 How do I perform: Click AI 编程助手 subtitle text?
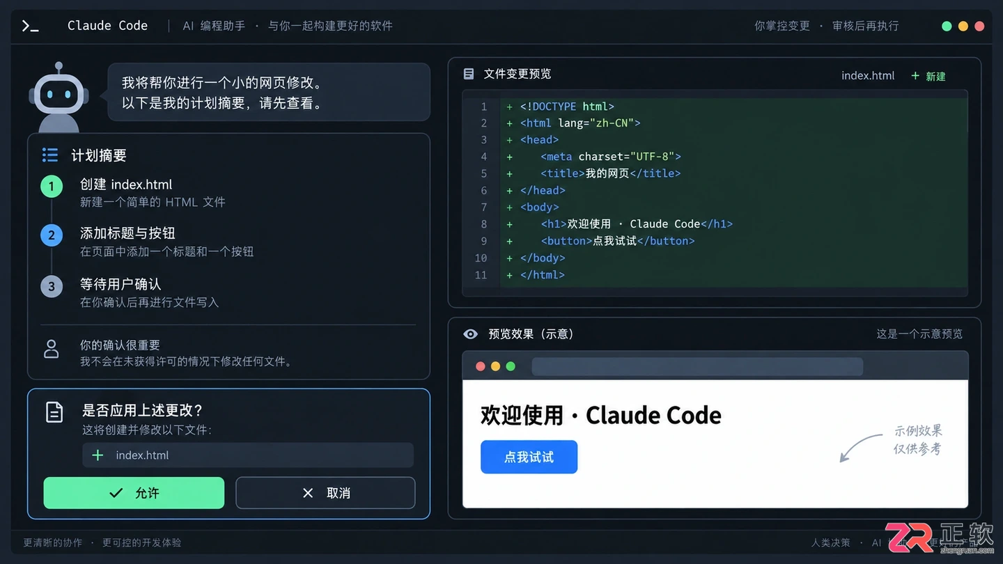click(214, 26)
